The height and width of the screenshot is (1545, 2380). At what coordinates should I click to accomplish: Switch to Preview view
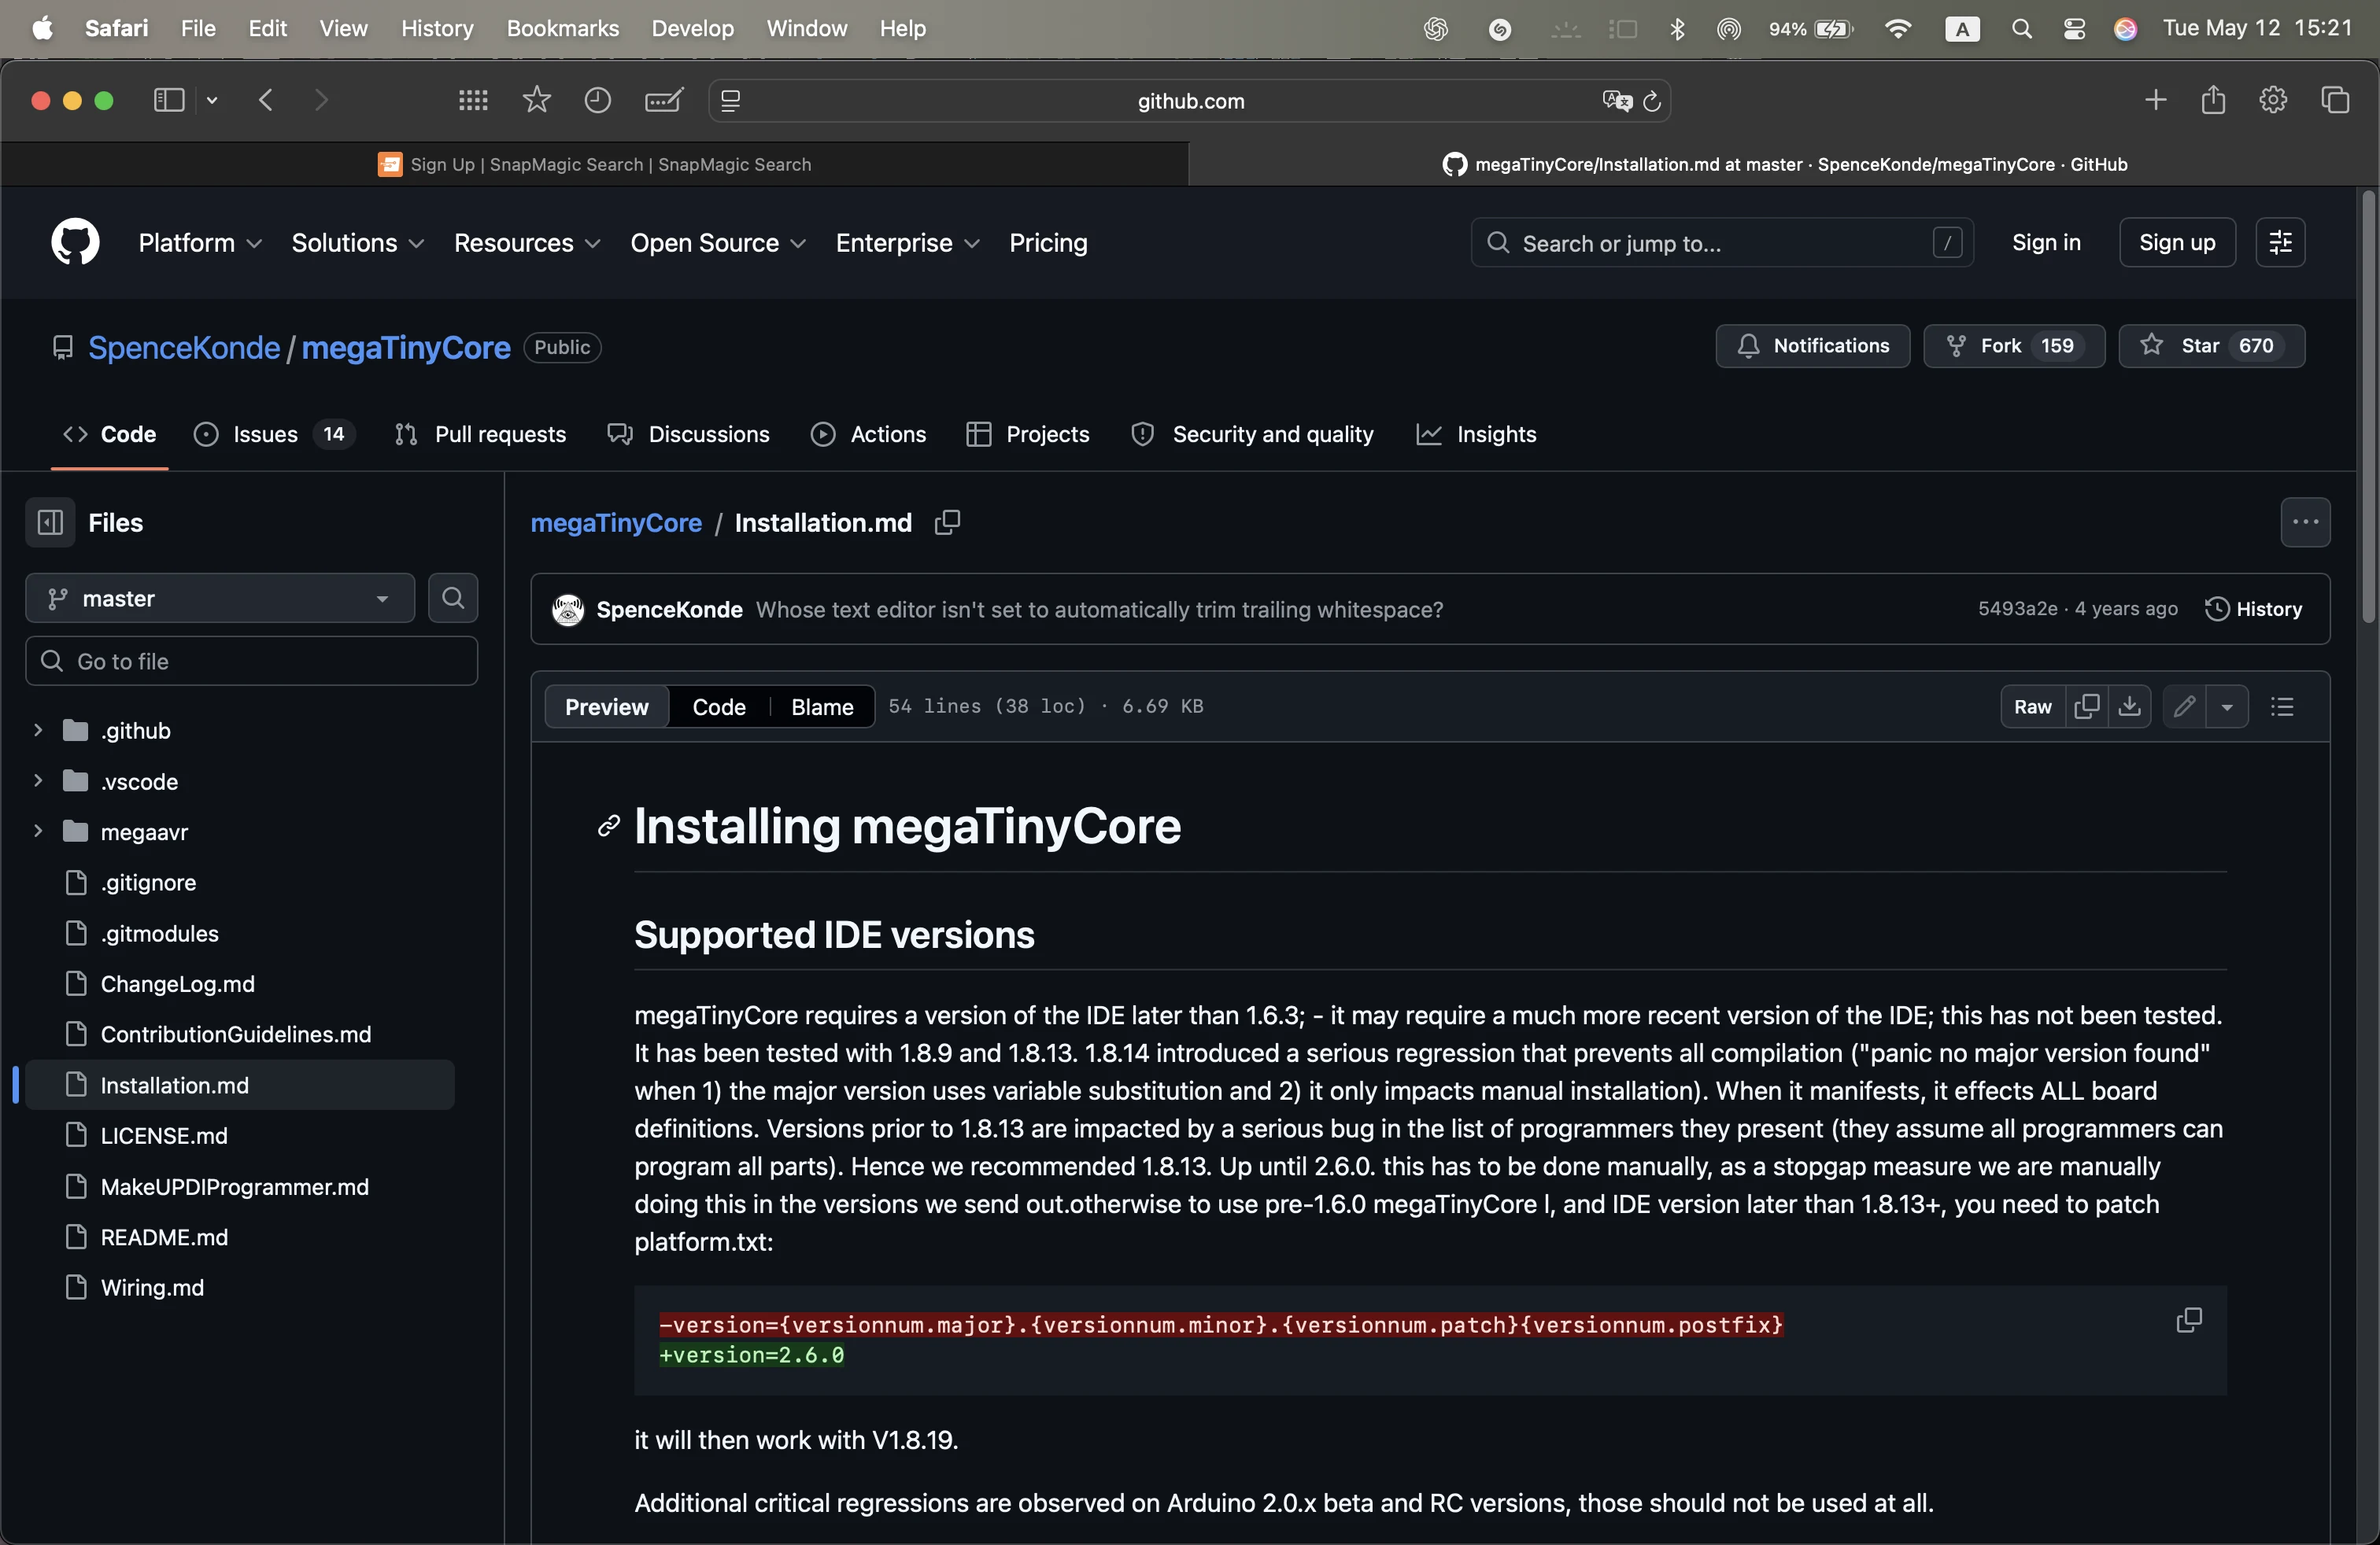606,706
